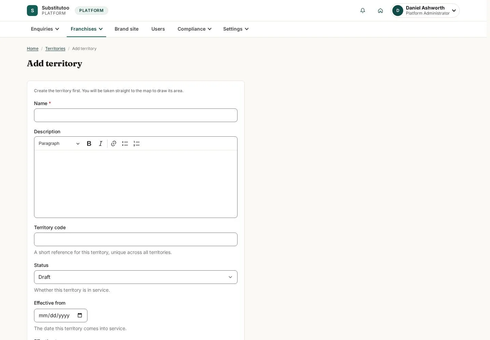
Task: Click the PLATFORM badge
Action: tap(92, 11)
